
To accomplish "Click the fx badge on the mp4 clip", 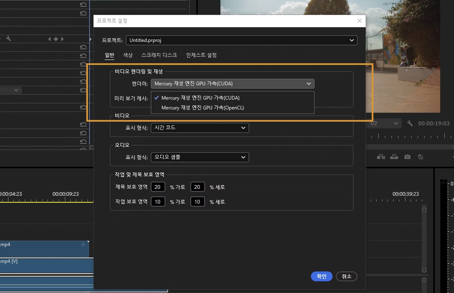I will coord(83,244).
